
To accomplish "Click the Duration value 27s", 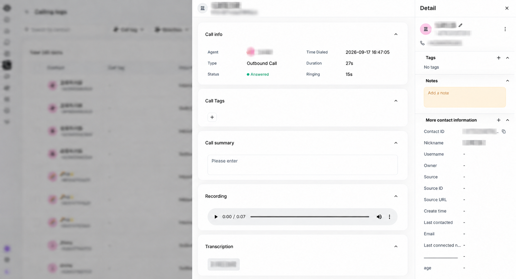I will click(349, 63).
